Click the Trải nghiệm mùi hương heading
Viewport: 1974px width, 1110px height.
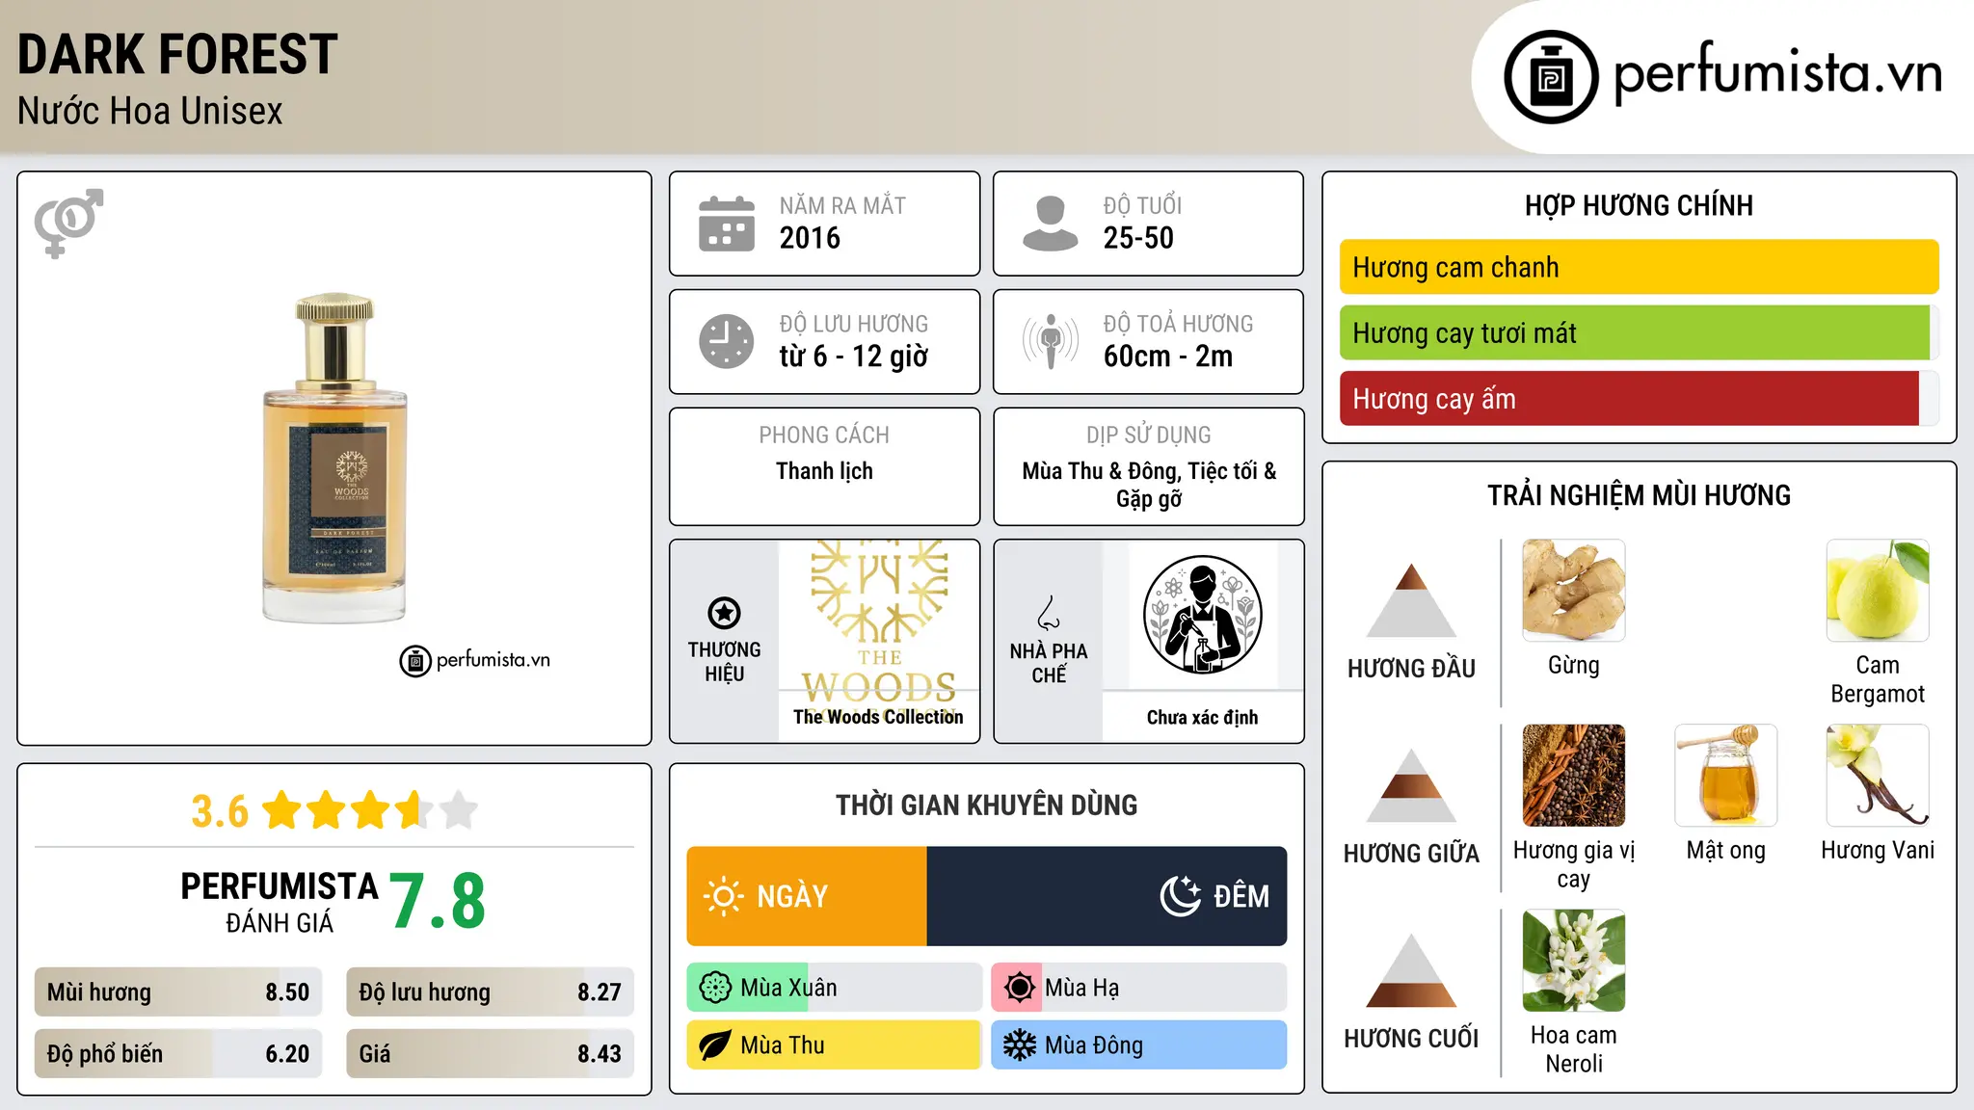1639,495
